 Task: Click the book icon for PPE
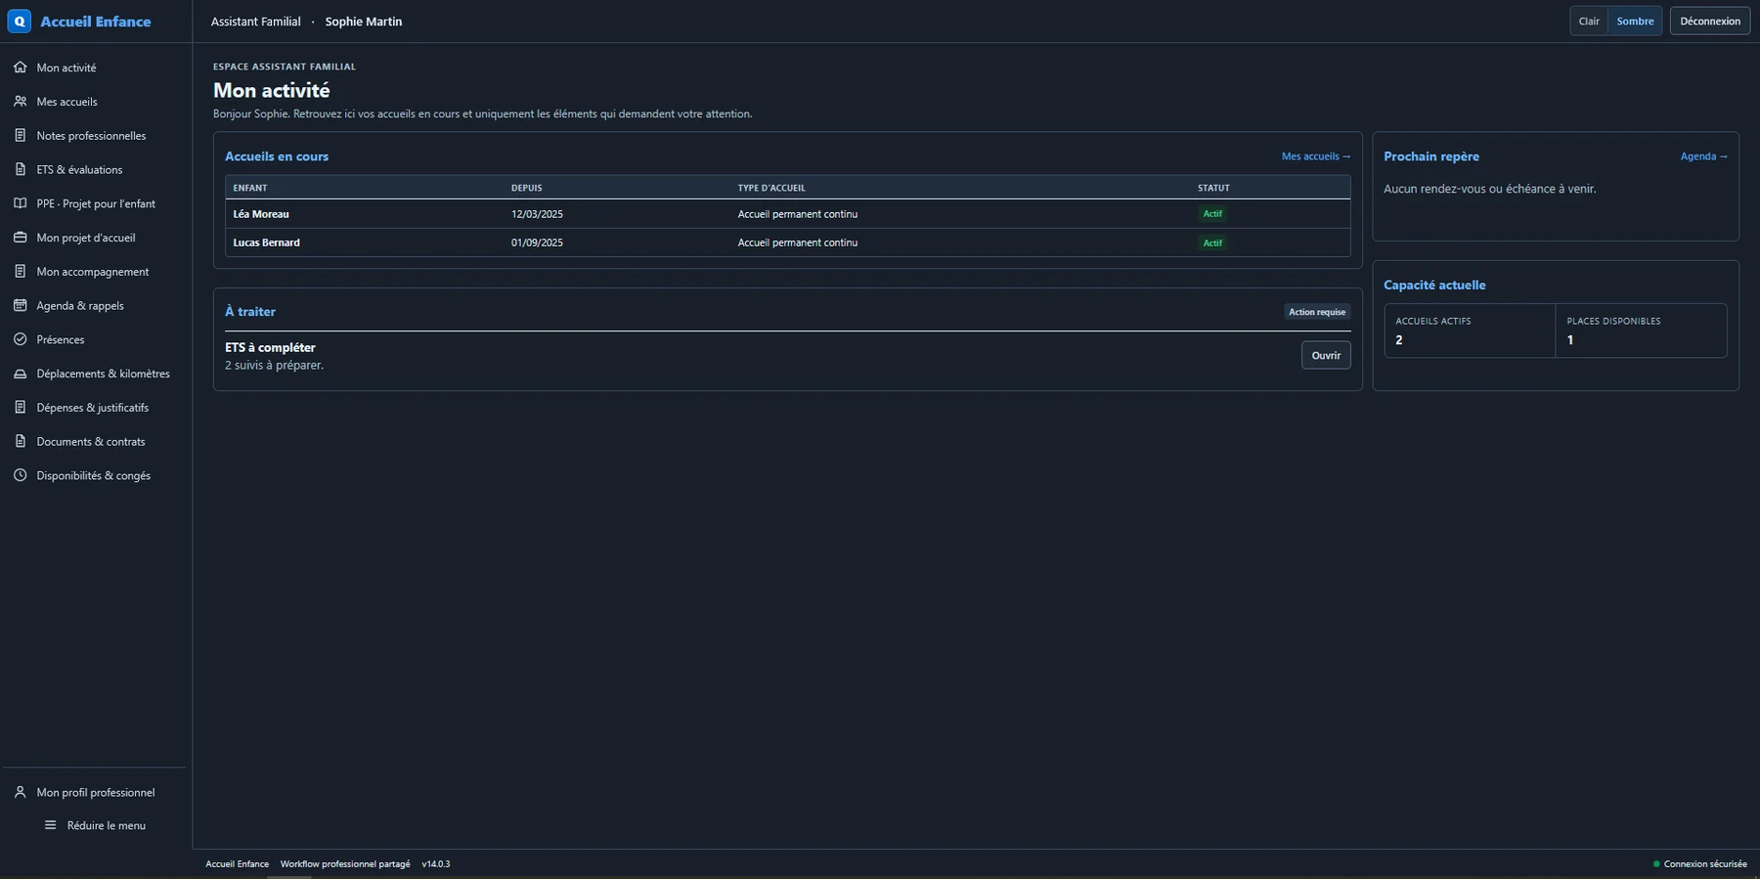[20, 203]
